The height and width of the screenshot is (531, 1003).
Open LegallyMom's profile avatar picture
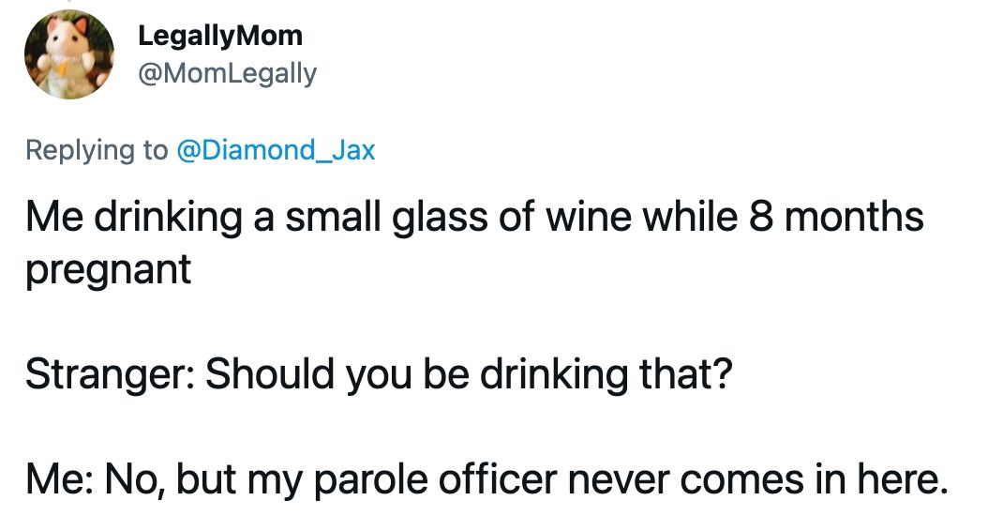[x=69, y=54]
